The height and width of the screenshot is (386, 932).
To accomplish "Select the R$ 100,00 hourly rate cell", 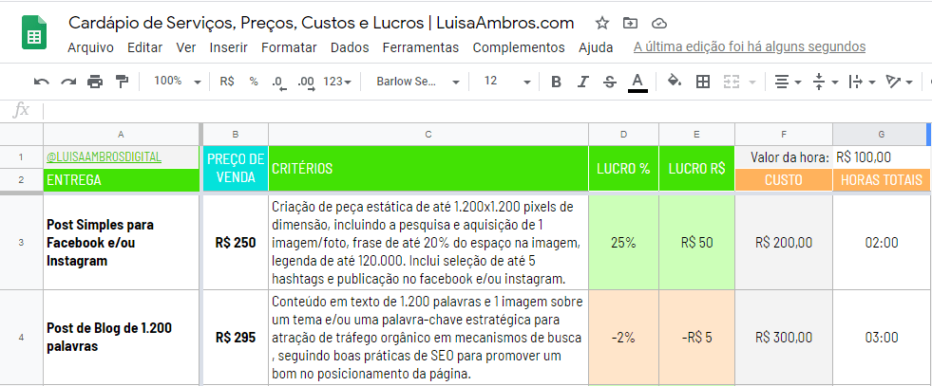I will pyautogui.click(x=880, y=156).
